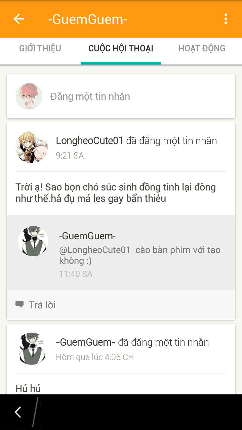Switch to the GIỚI THIỆU tab
242x430 pixels.
coord(40,48)
